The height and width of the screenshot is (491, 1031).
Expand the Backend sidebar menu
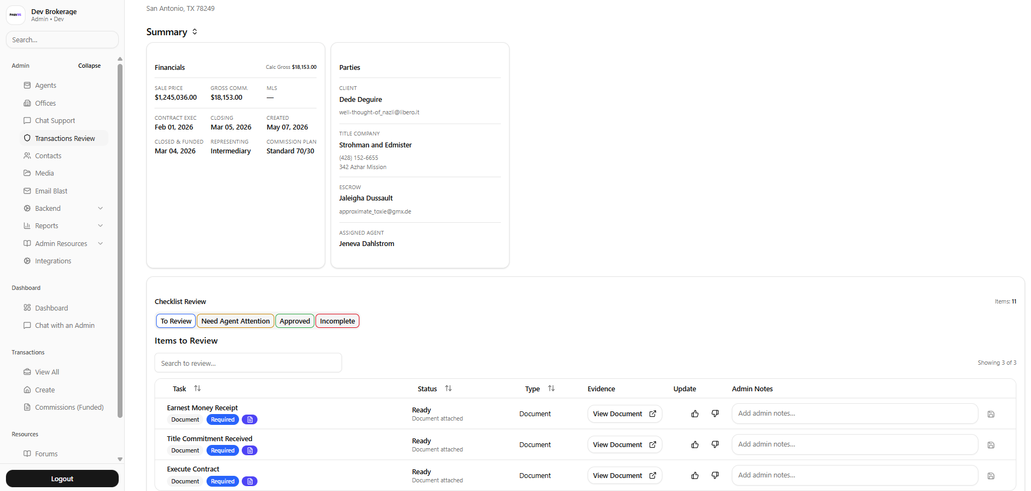(100, 209)
